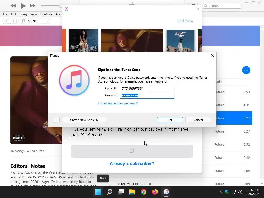Launch Google Chrome from taskbar
This screenshot has height=198, width=264.
click(x=143, y=192)
